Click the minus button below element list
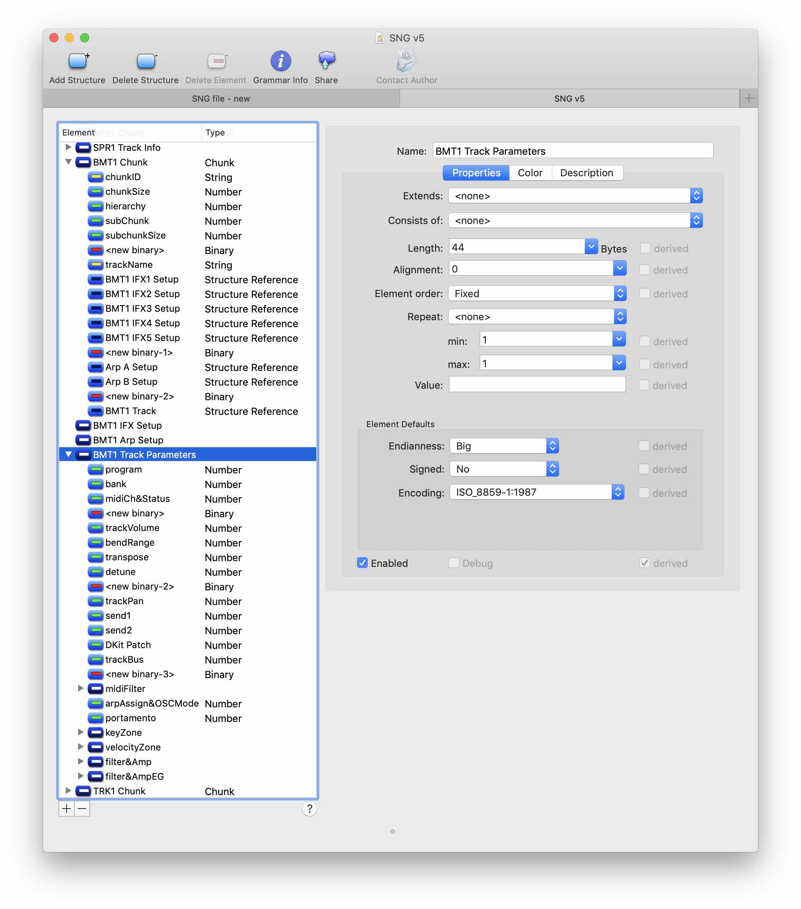 pos(82,809)
